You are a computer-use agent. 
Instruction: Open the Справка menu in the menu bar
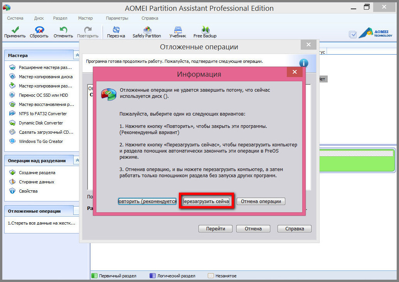[150, 18]
